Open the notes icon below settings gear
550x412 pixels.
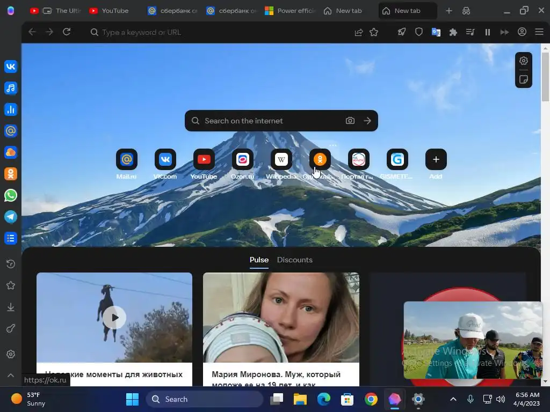point(523,79)
